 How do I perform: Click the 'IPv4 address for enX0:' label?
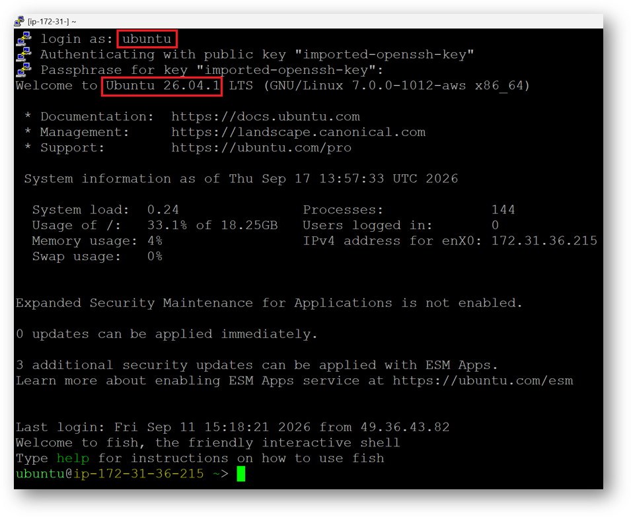coord(392,241)
